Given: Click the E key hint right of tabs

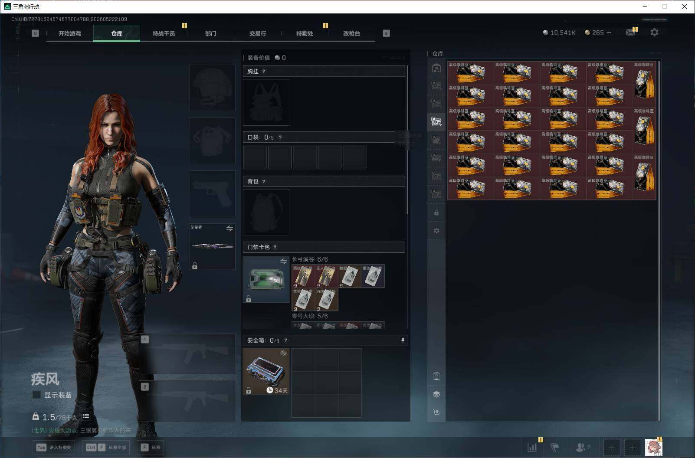Looking at the screenshot, I should (x=386, y=33).
